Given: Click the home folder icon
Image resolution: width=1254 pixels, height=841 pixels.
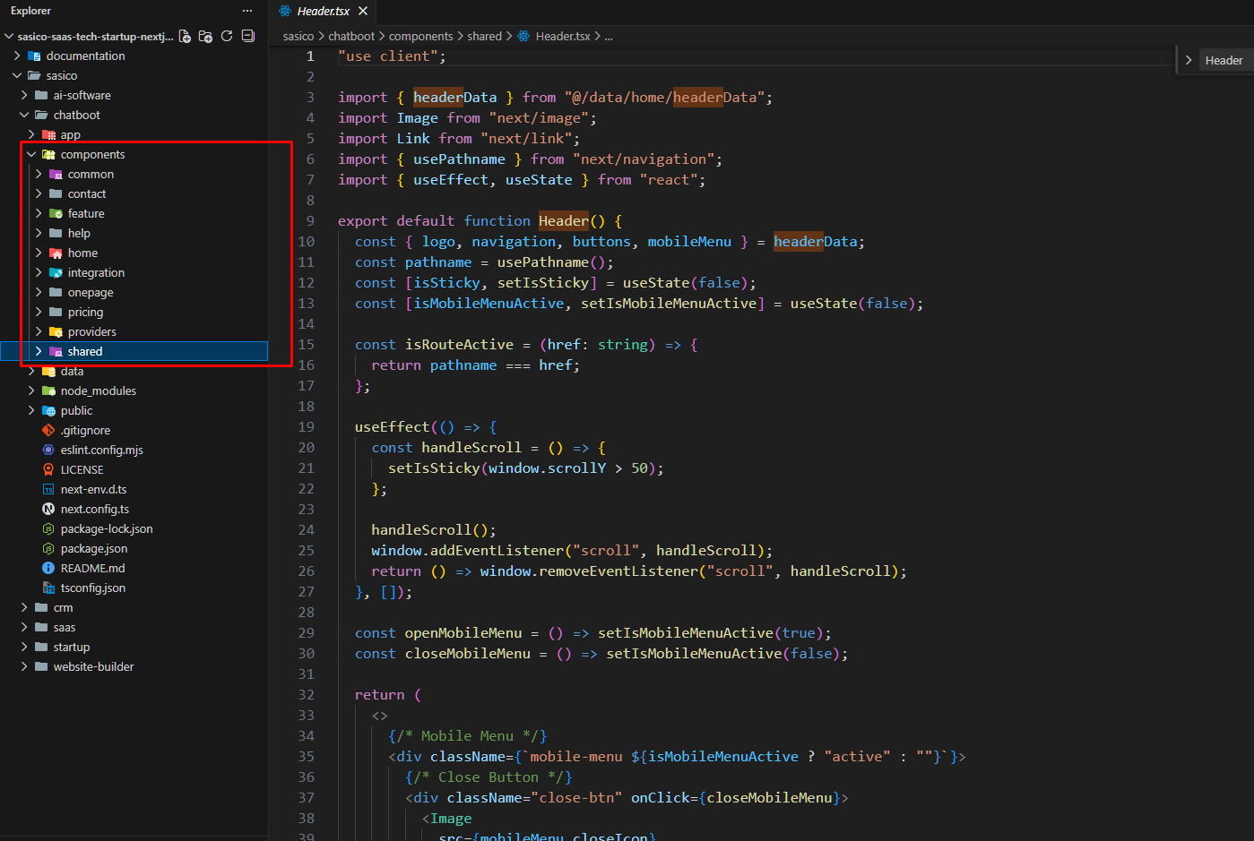Looking at the screenshot, I should click(56, 253).
